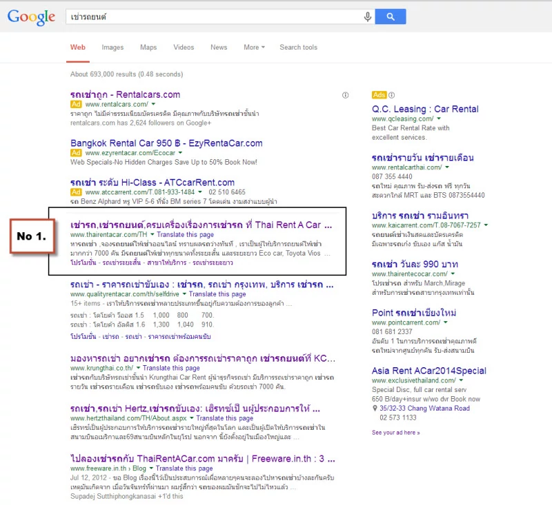Click 'See your ad here' link
This screenshot has width=552, height=505.
[x=395, y=433]
